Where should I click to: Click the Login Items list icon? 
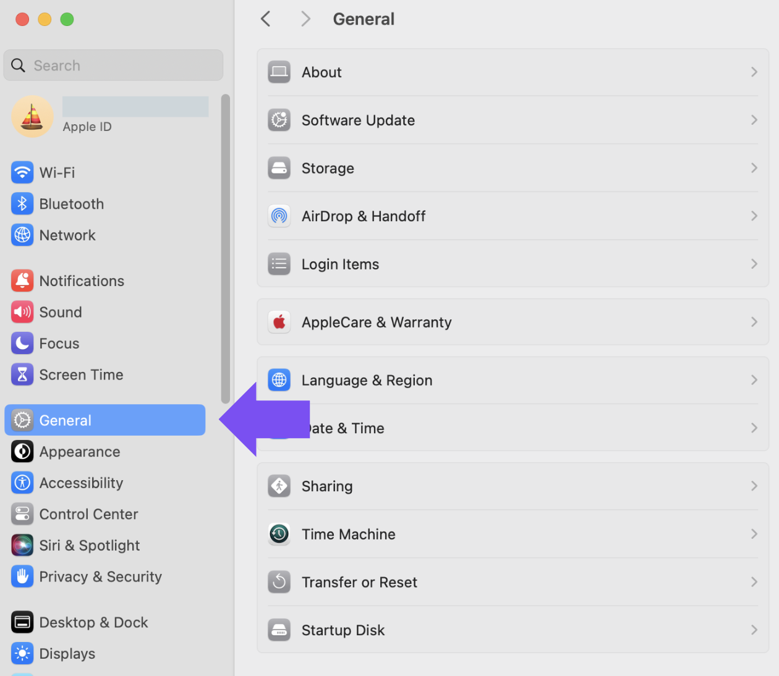[279, 264]
